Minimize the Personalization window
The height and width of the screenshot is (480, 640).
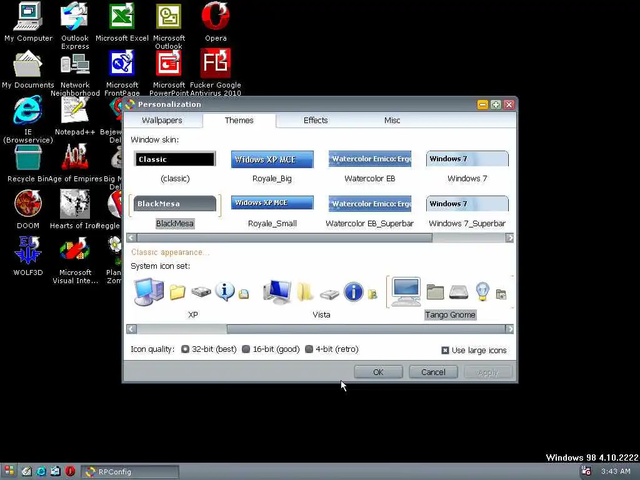pyautogui.click(x=482, y=105)
